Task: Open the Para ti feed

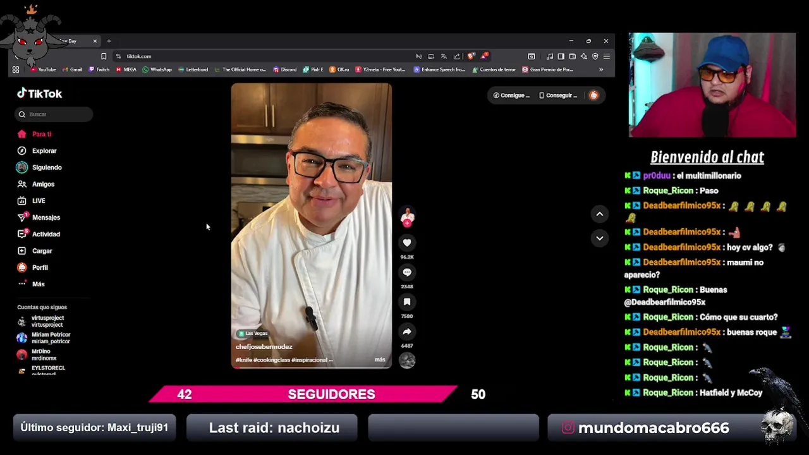Action: pos(35,134)
